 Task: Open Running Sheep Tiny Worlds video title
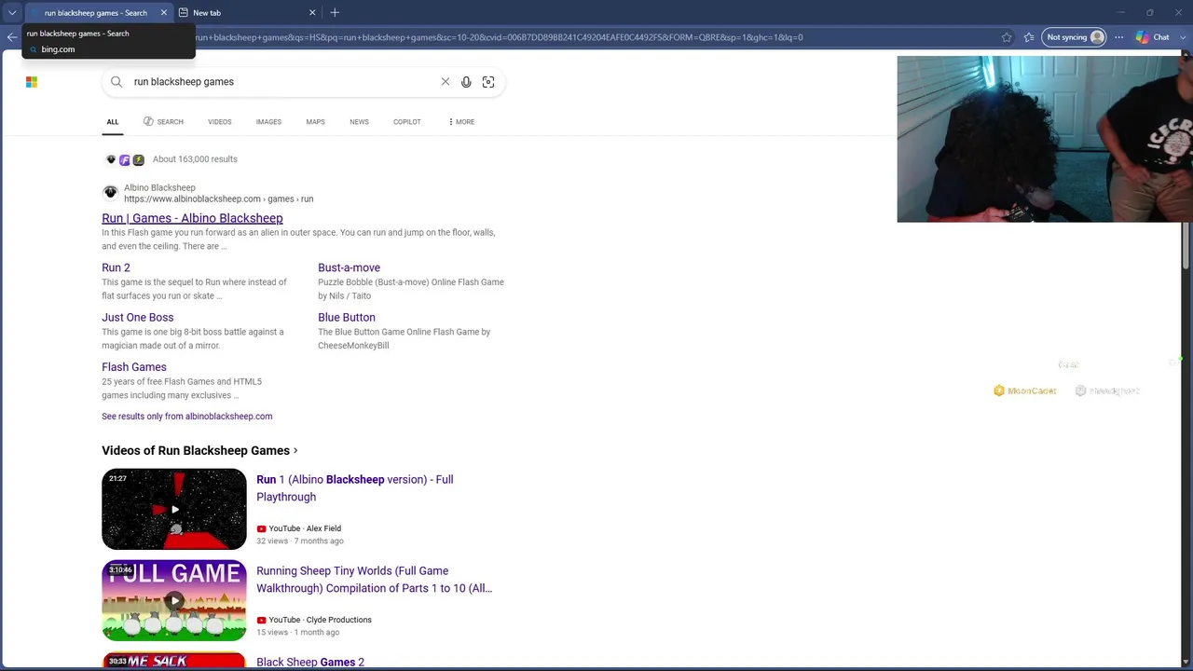[x=374, y=580]
